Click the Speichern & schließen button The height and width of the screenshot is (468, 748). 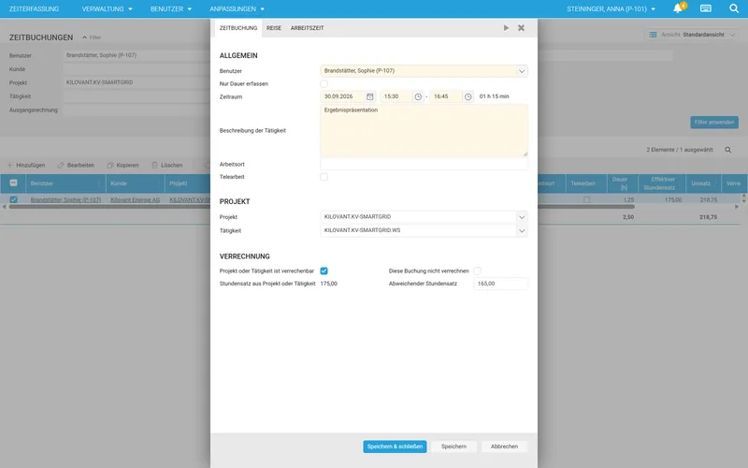[395, 446]
